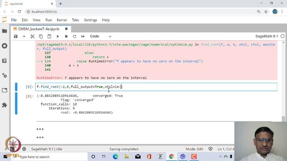Click the Mode: Edit status indicator
The height and width of the screenshot is (161, 287).
[194, 149]
